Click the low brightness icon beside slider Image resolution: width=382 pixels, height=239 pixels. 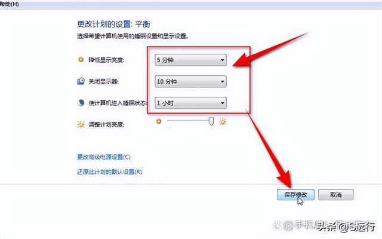[159, 121]
